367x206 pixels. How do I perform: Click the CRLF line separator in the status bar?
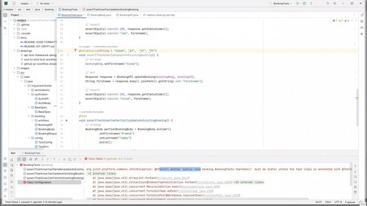(x=328, y=202)
